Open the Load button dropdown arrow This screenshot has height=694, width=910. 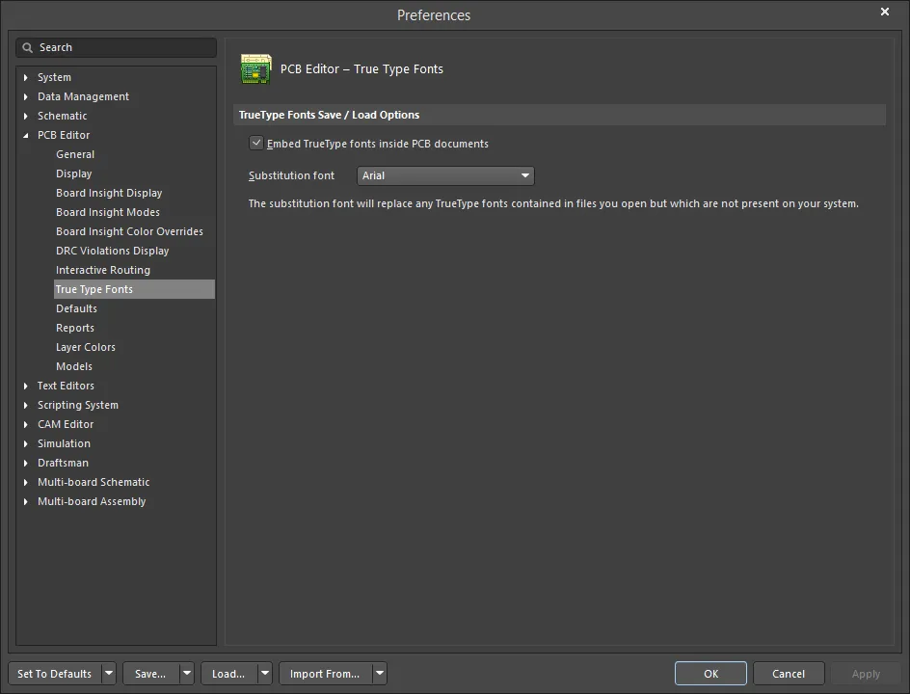point(265,674)
